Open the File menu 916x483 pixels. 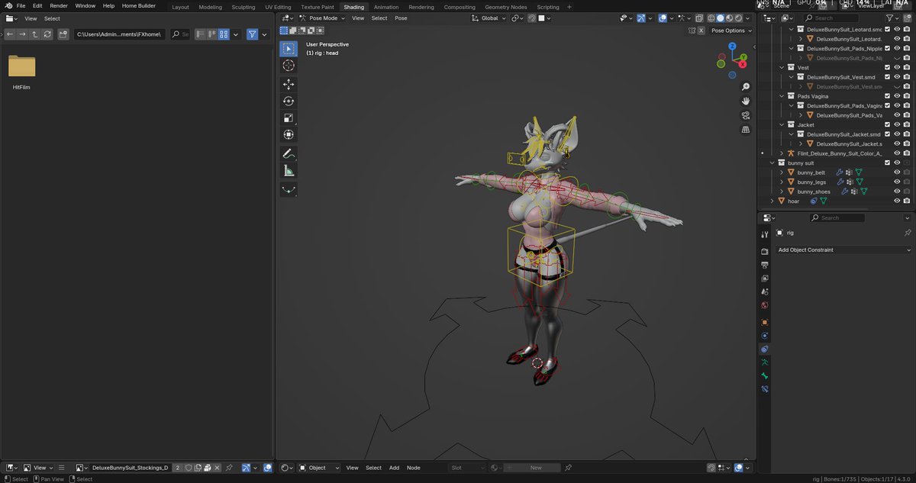click(21, 6)
